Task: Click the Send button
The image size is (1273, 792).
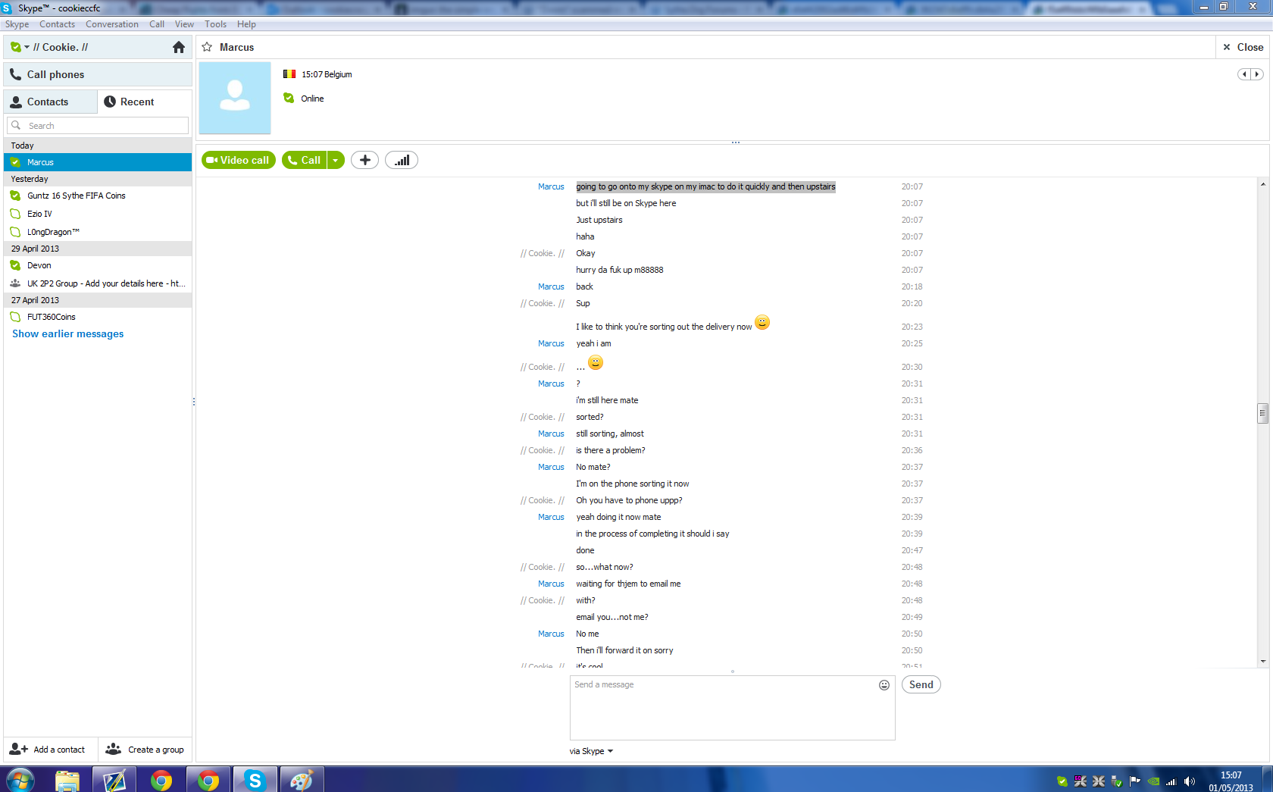Action: pyautogui.click(x=921, y=684)
